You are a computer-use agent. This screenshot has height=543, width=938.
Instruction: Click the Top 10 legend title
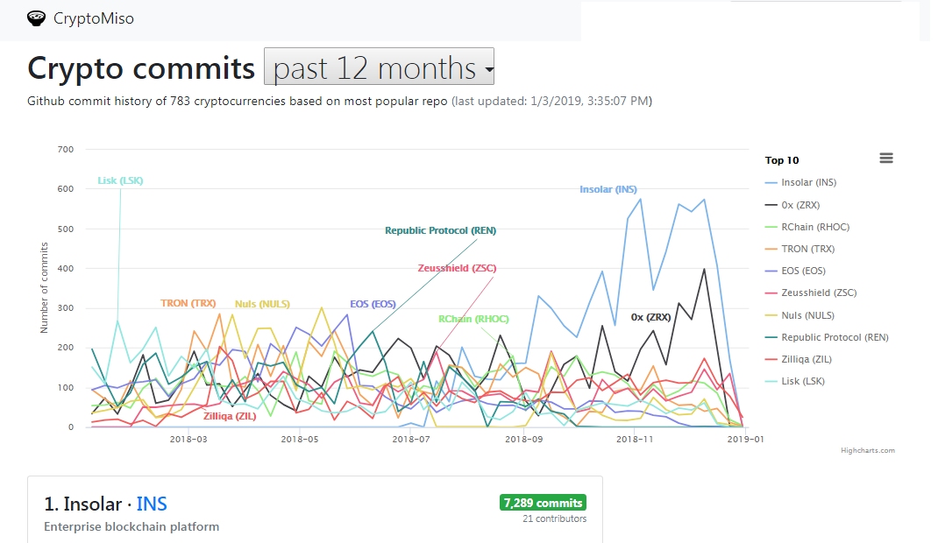point(782,160)
